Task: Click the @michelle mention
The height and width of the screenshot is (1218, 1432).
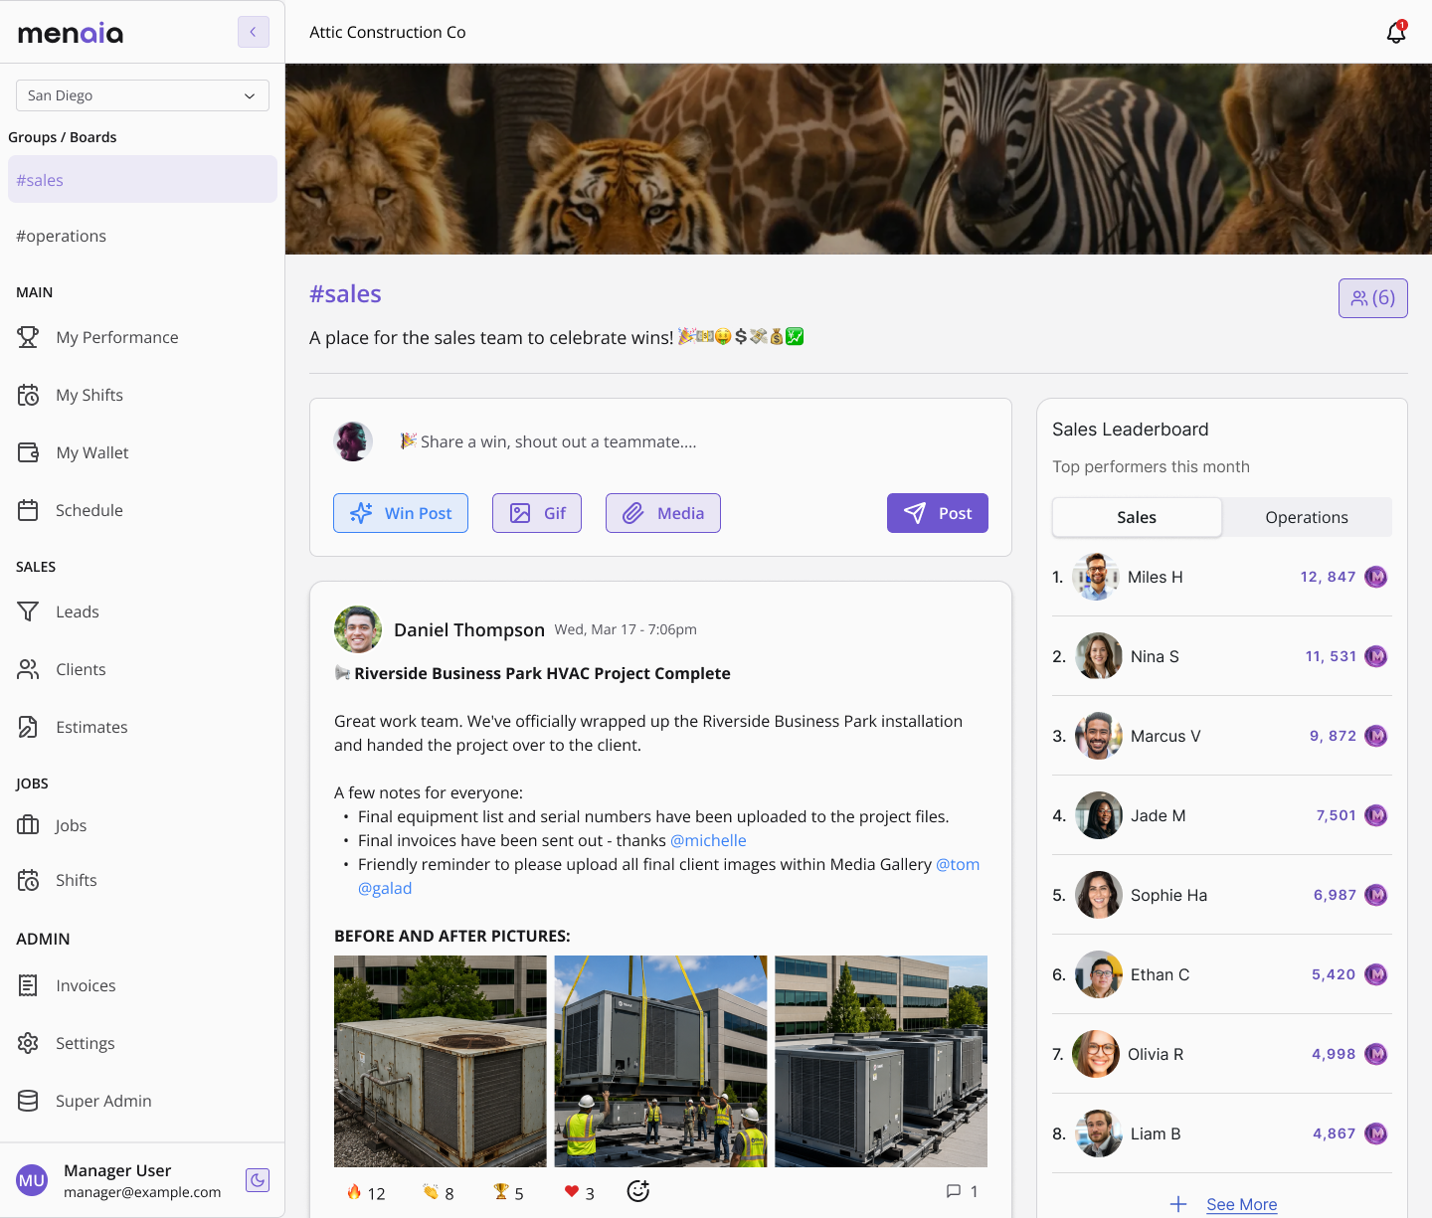Action: tap(708, 840)
